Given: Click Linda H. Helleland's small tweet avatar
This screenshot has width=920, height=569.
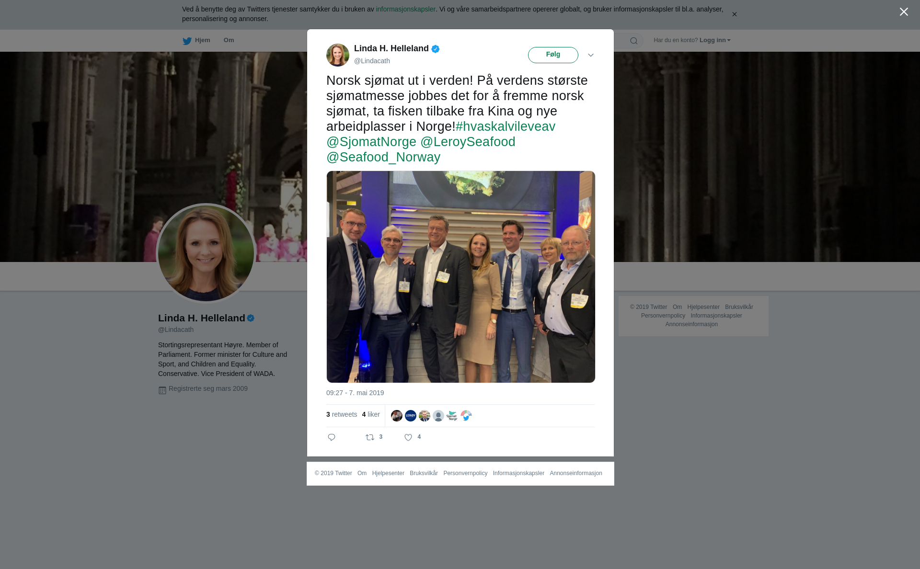Looking at the screenshot, I should [338, 55].
